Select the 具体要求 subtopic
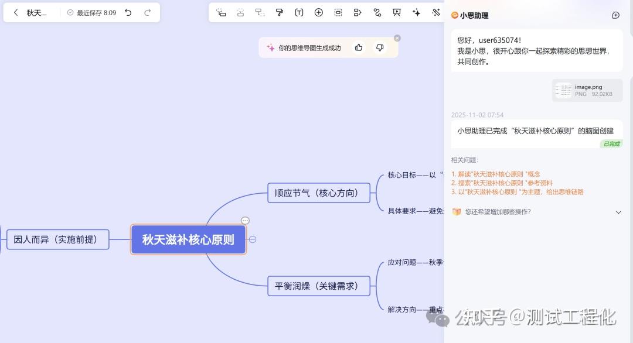The image size is (633, 343). coord(416,211)
